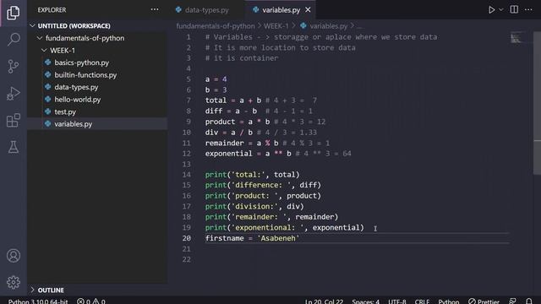
Task: Close the variables.py tab
Action: tap(308, 10)
